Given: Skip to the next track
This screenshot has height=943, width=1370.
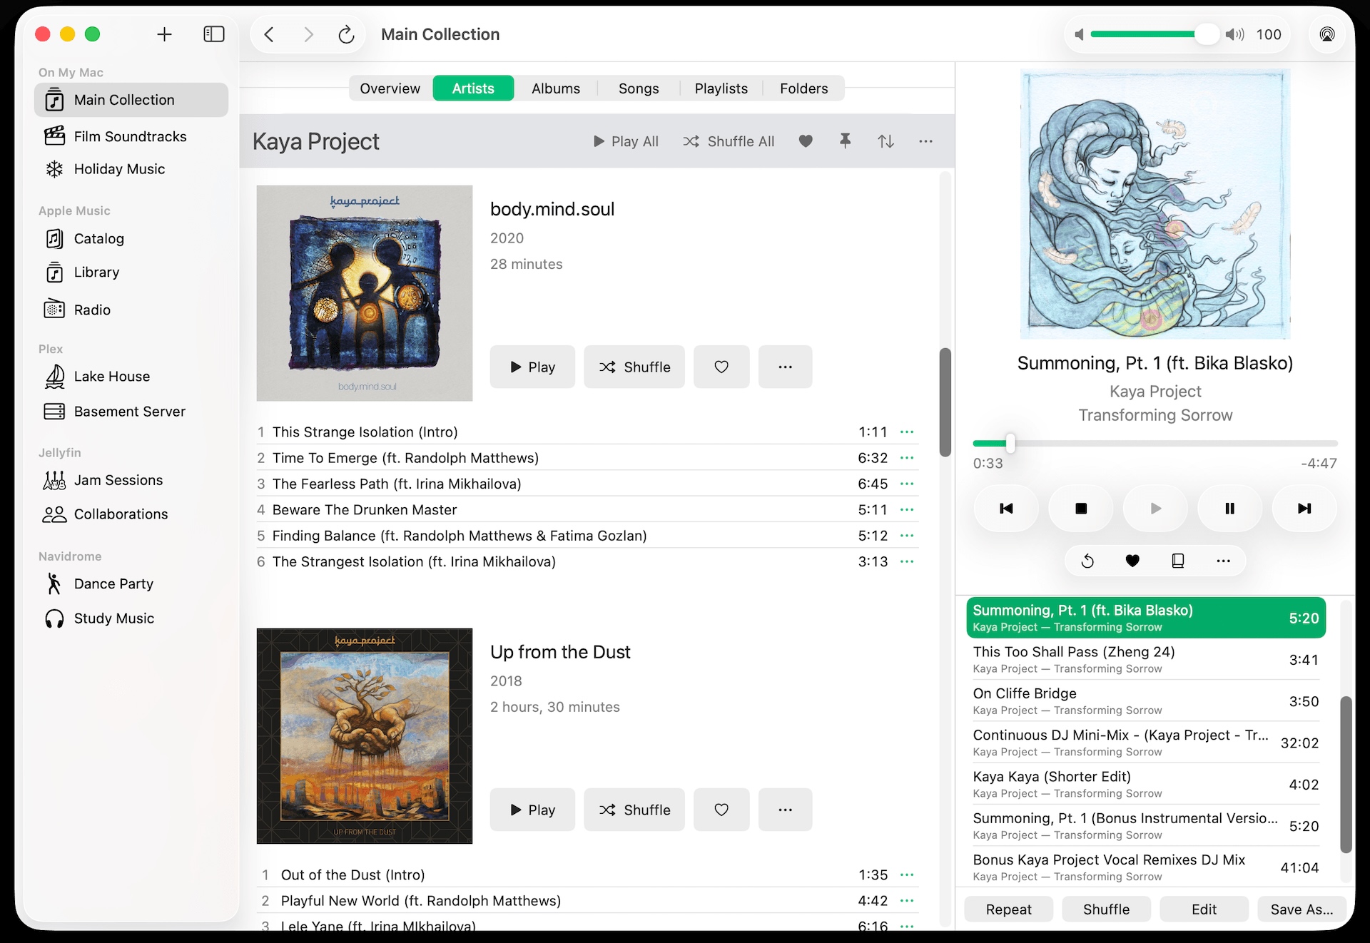Looking at the screenshot, I should pyautogui.click(x=1304, y=509).
